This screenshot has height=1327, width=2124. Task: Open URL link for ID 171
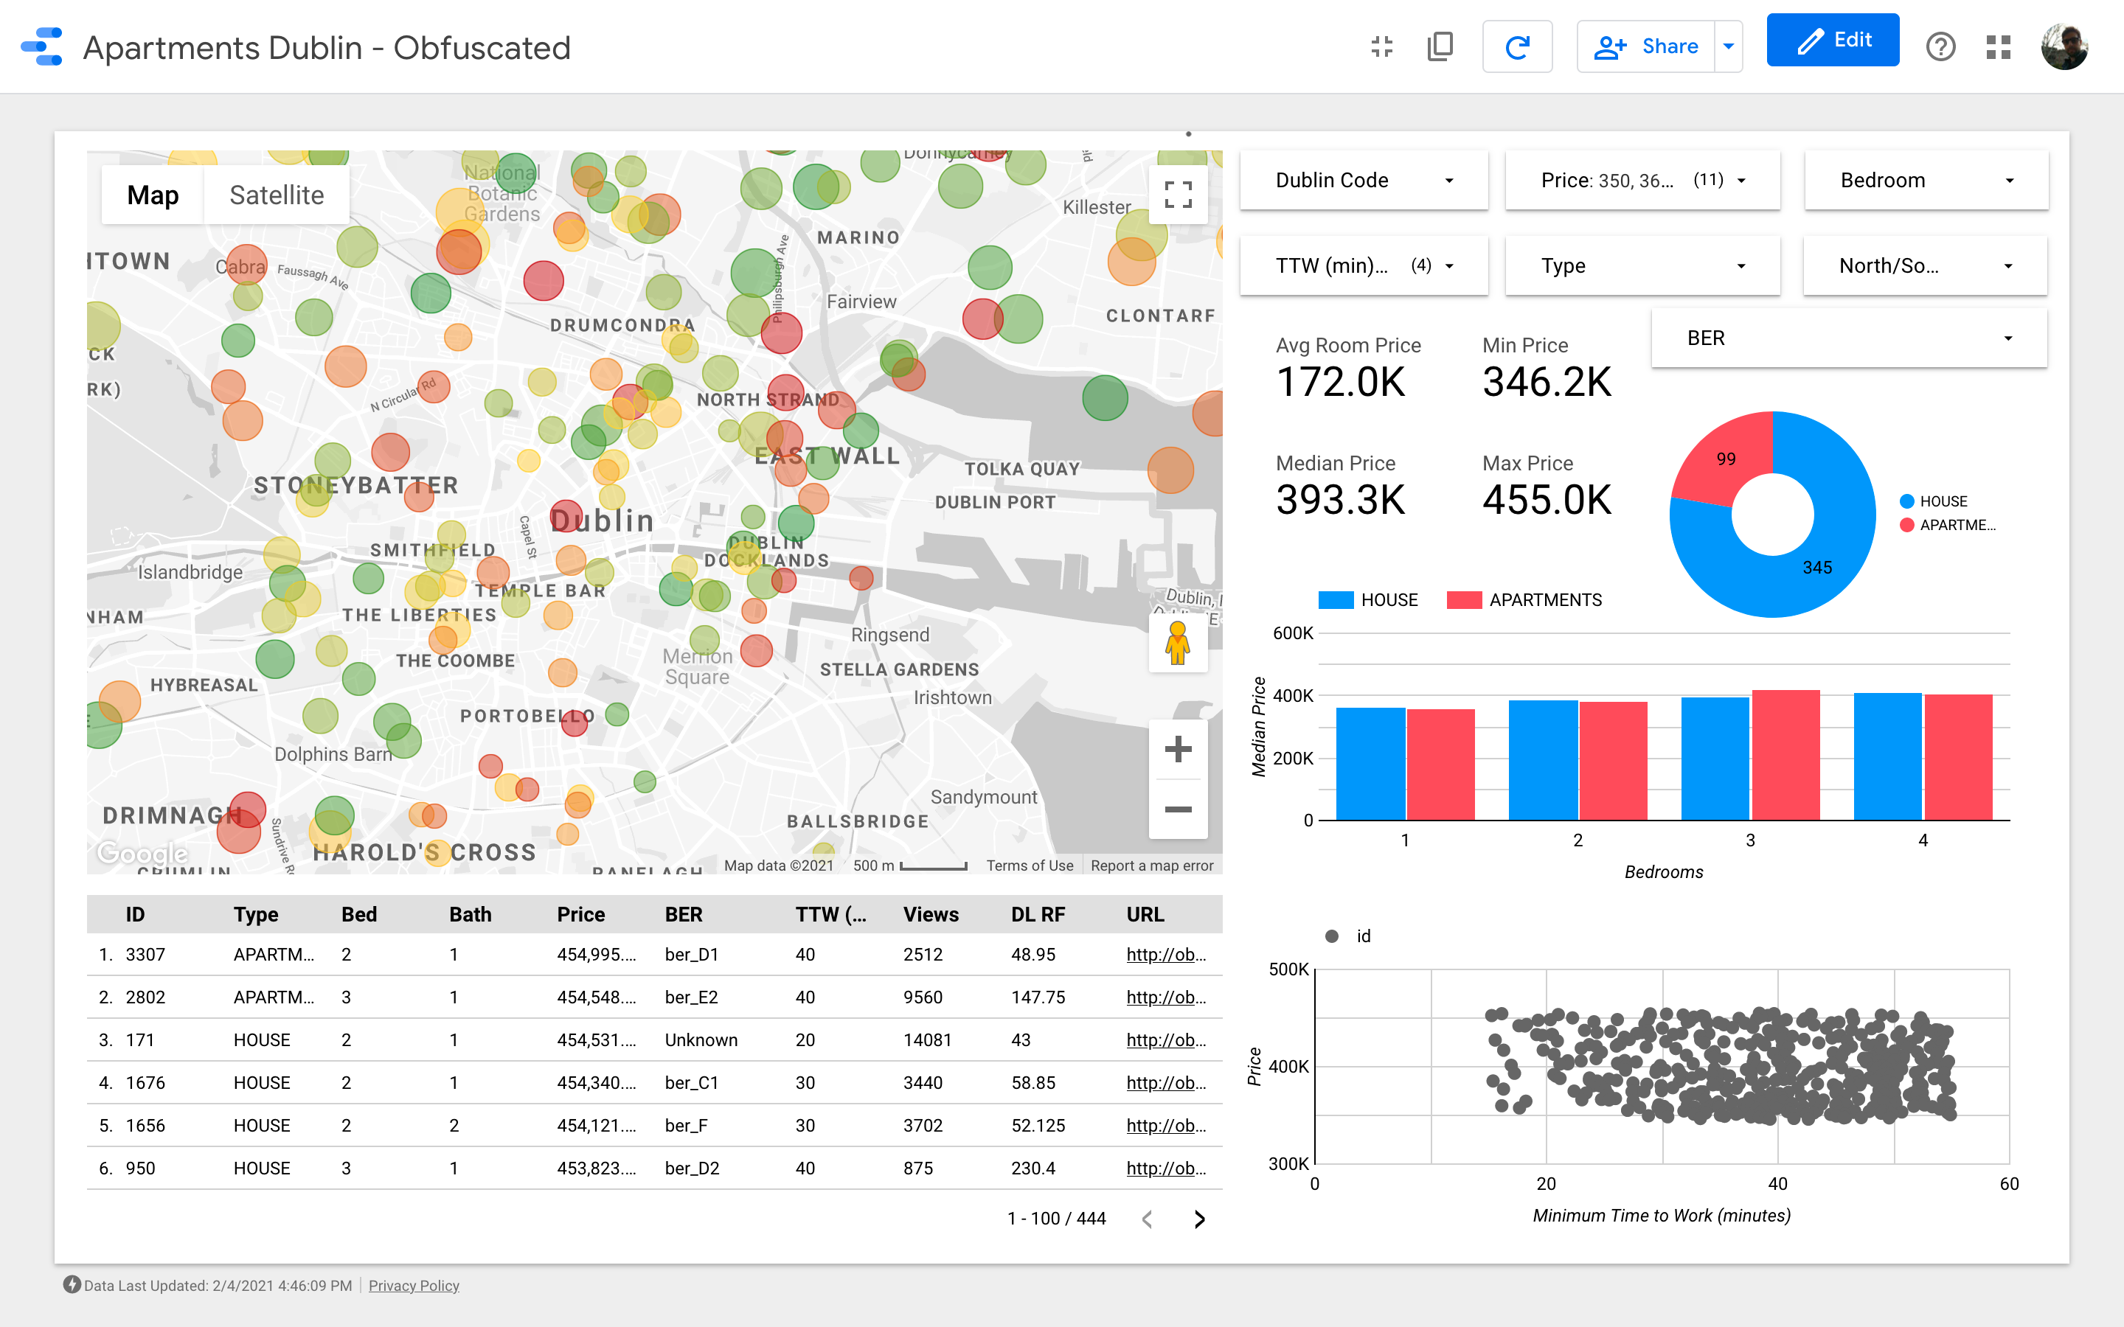[1165, 1040]
